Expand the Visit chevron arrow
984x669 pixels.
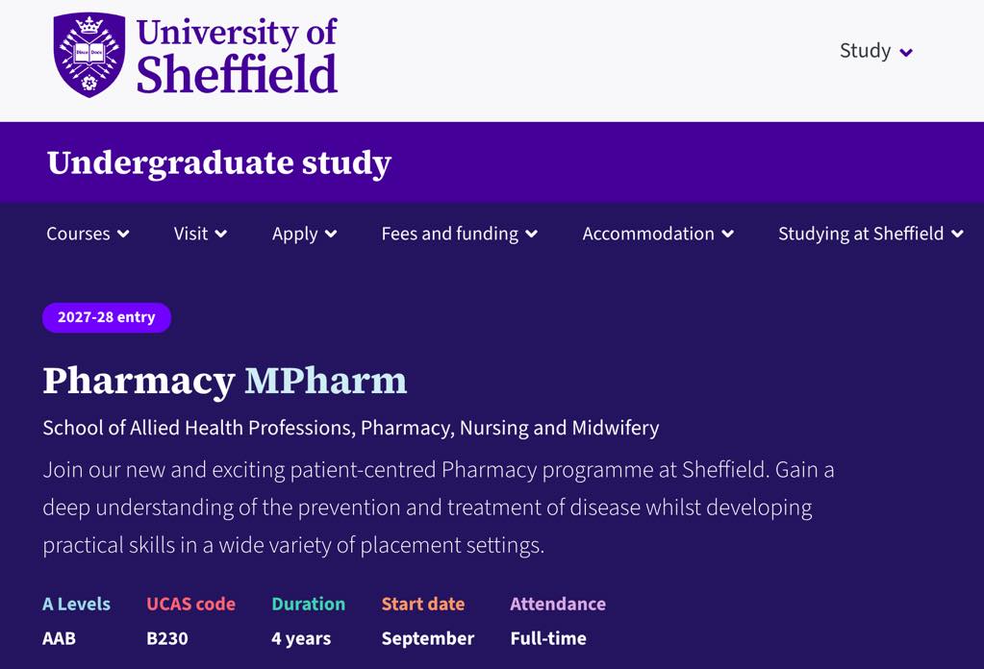(221, 234)
